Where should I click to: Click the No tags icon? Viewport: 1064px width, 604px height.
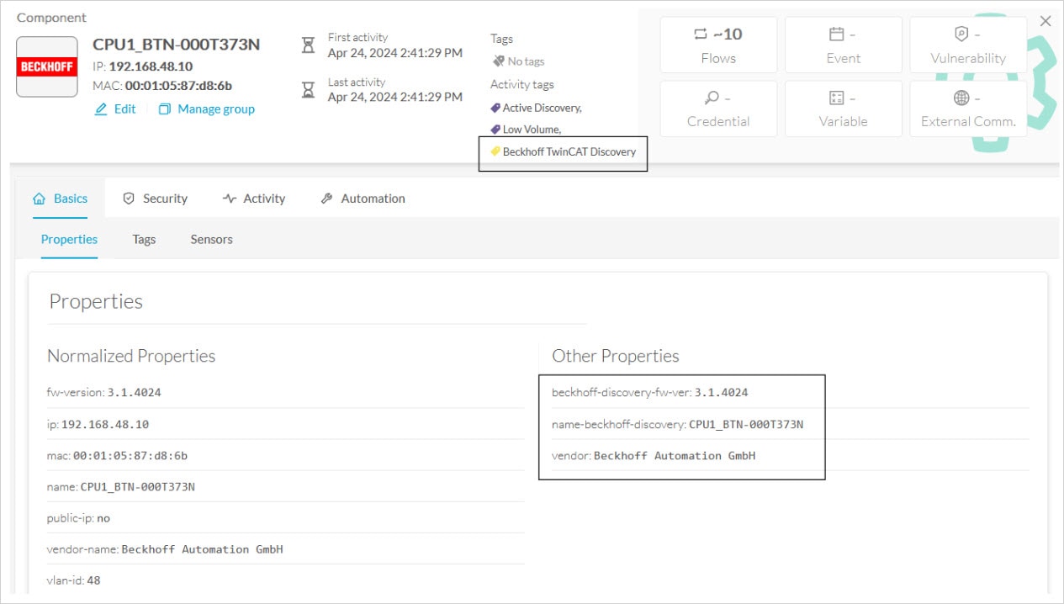pyautogui.click(x=498, y=61)
